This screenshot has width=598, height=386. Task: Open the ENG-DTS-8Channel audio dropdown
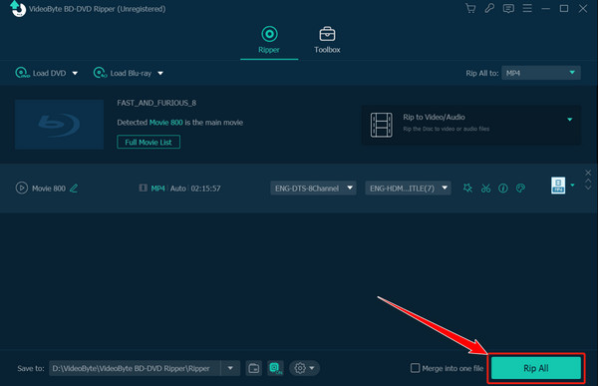point(314,188)
